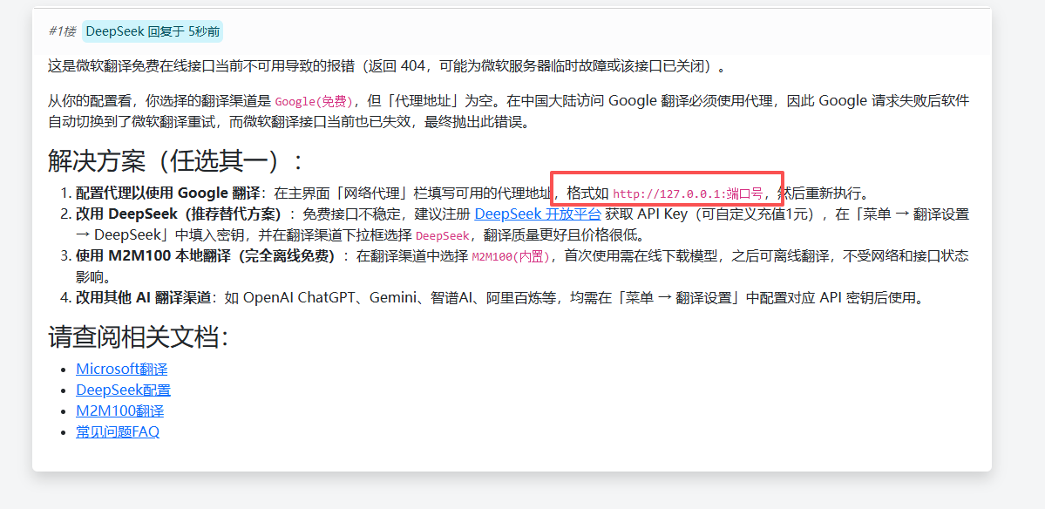Click the #1楼 floor label

[62, 31]
